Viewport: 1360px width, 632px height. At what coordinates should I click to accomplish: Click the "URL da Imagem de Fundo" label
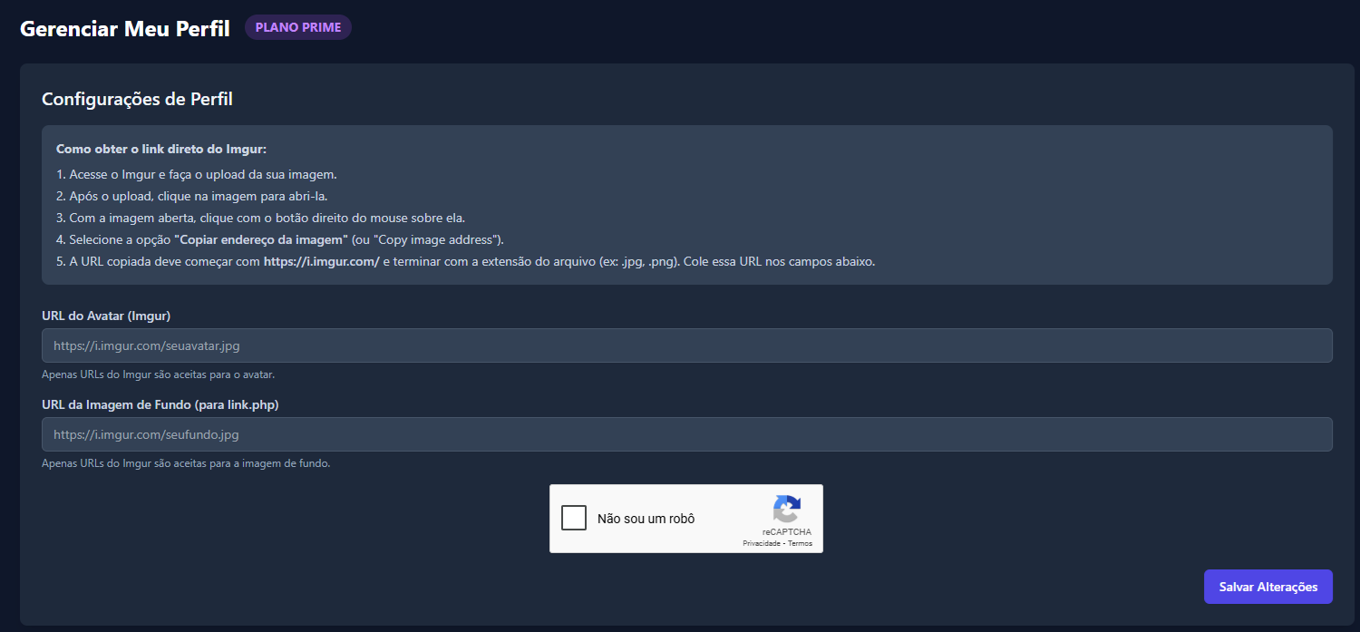pos(160,404)
